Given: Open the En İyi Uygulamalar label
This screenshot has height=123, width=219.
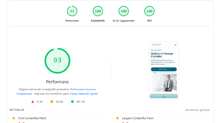Looking at the screenshot, I should tap(124, 21).
